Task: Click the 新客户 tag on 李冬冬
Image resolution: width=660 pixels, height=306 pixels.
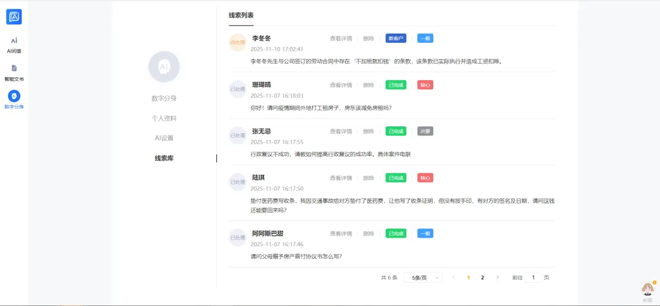Action: click(x=396, y=38)
